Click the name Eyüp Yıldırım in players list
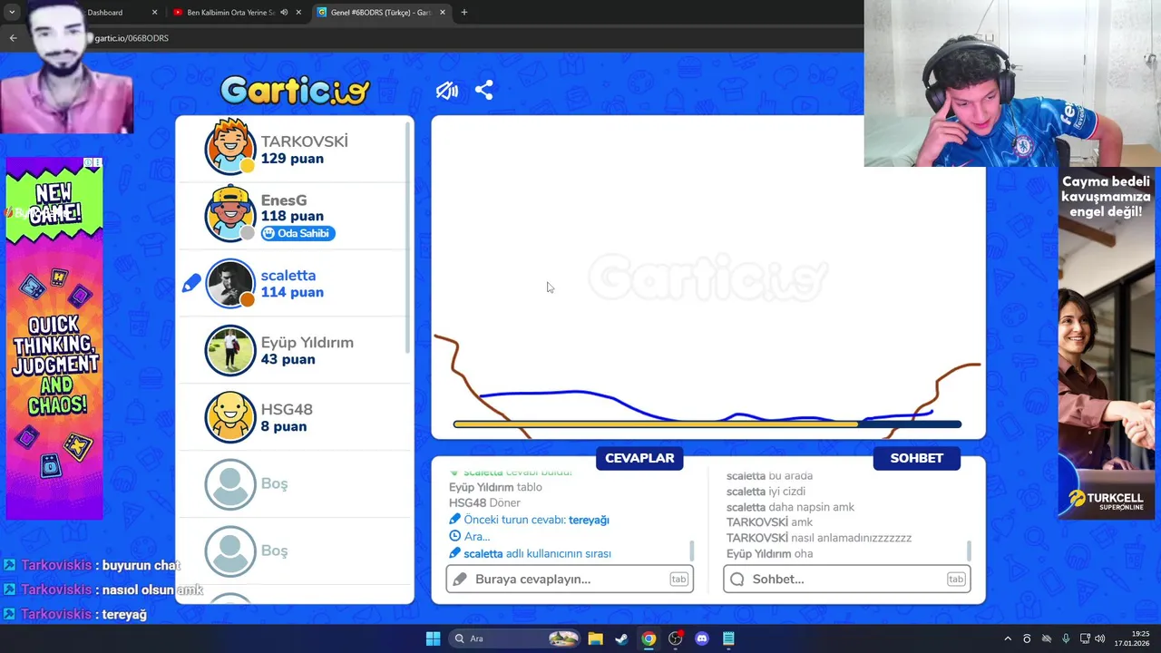The height and width of the screenshot is (653, 1161). click(307, 343)
